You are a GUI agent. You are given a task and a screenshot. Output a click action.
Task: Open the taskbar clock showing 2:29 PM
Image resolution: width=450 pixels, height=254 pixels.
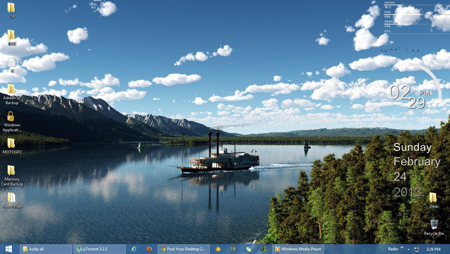433,249
